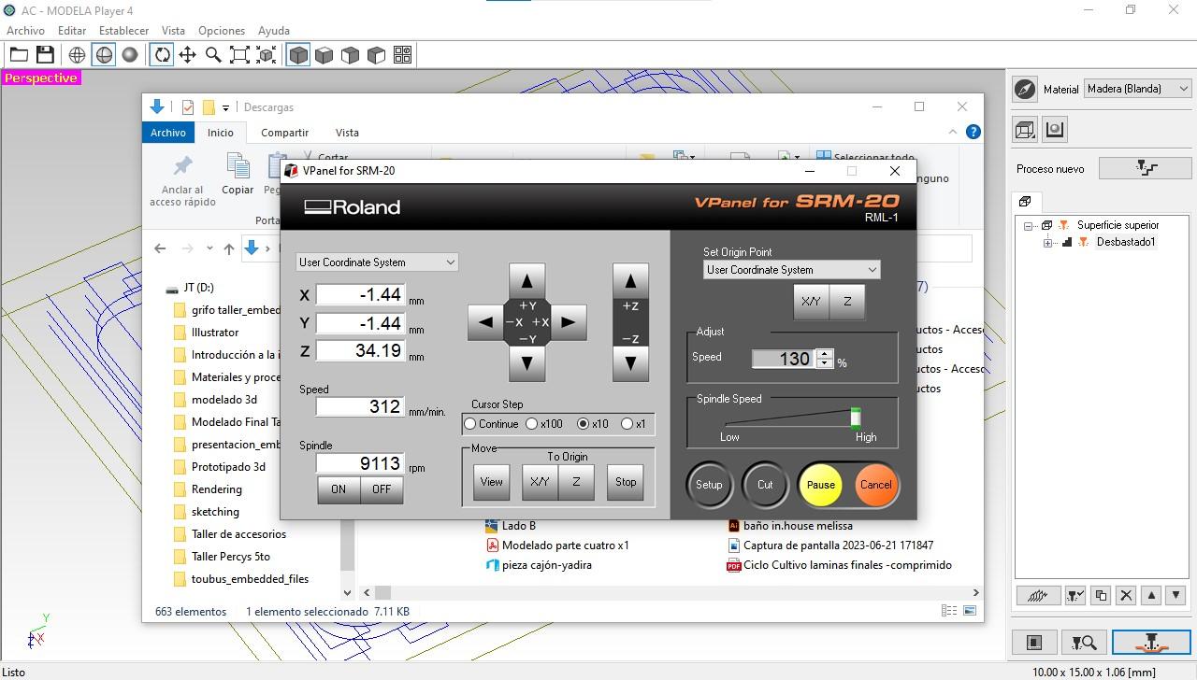Viewport: 1197px width, 680px height.
Task: Click the +Y up arrow jog button
Action: 526,280
